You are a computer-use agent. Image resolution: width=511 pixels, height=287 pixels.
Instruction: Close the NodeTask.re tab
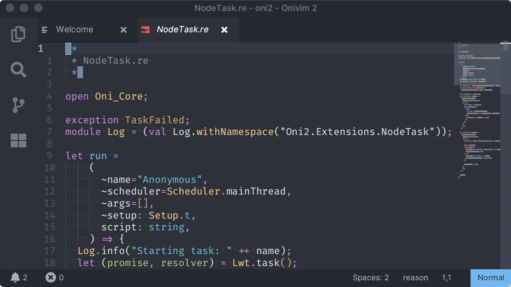[x=224, y=30]
